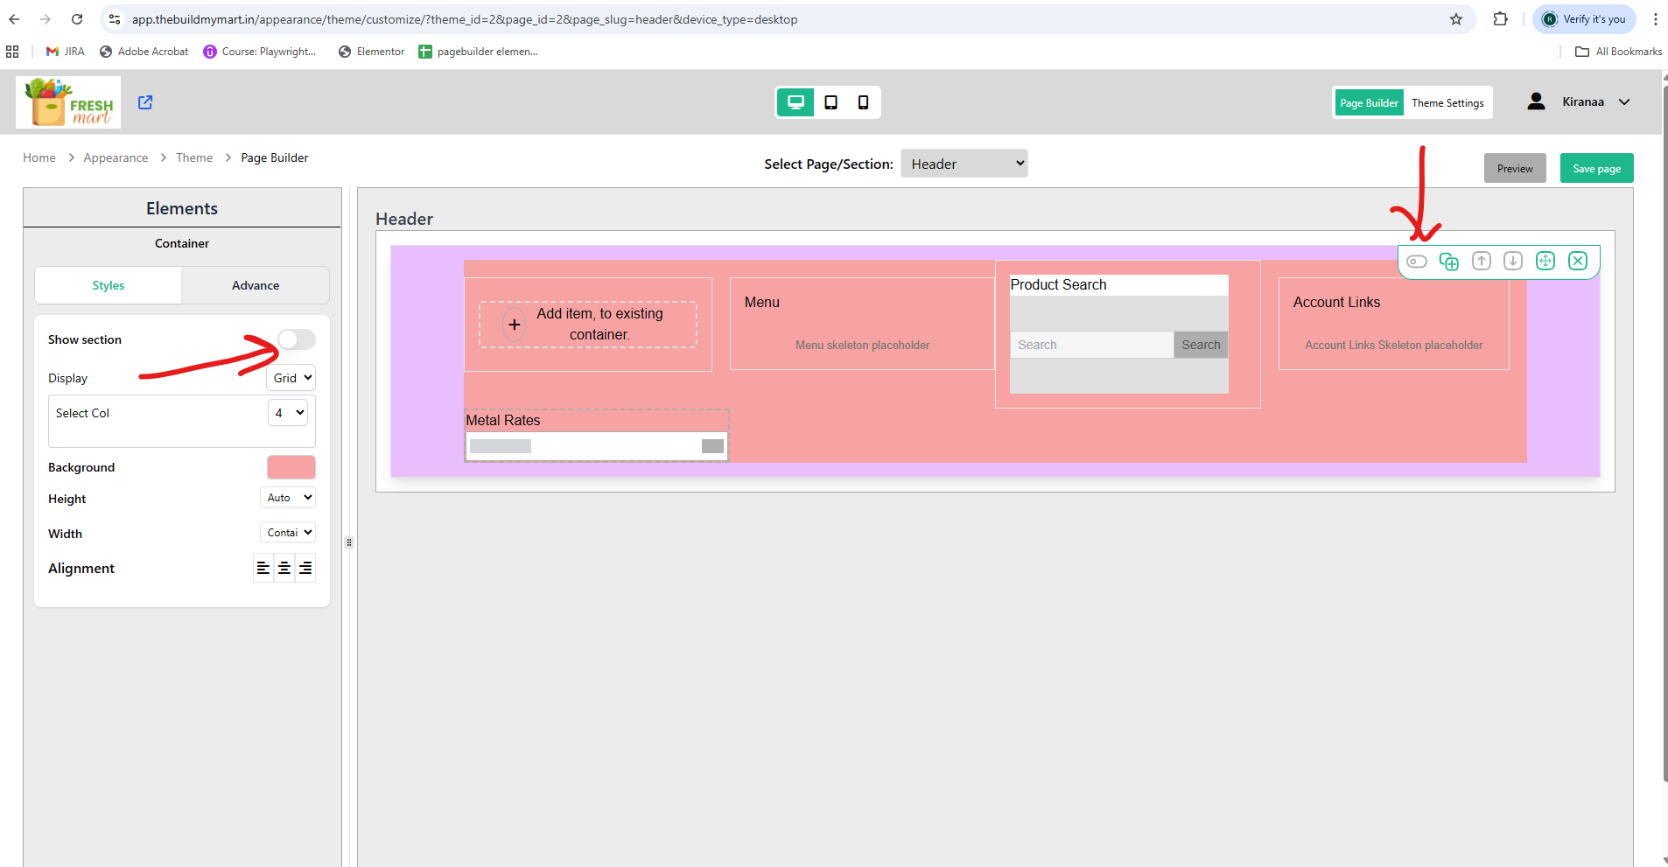Image resolution: width=1668 pixels, height=867 pixels.
Task: Toggle the Show section switch
Action: point(297,339)
